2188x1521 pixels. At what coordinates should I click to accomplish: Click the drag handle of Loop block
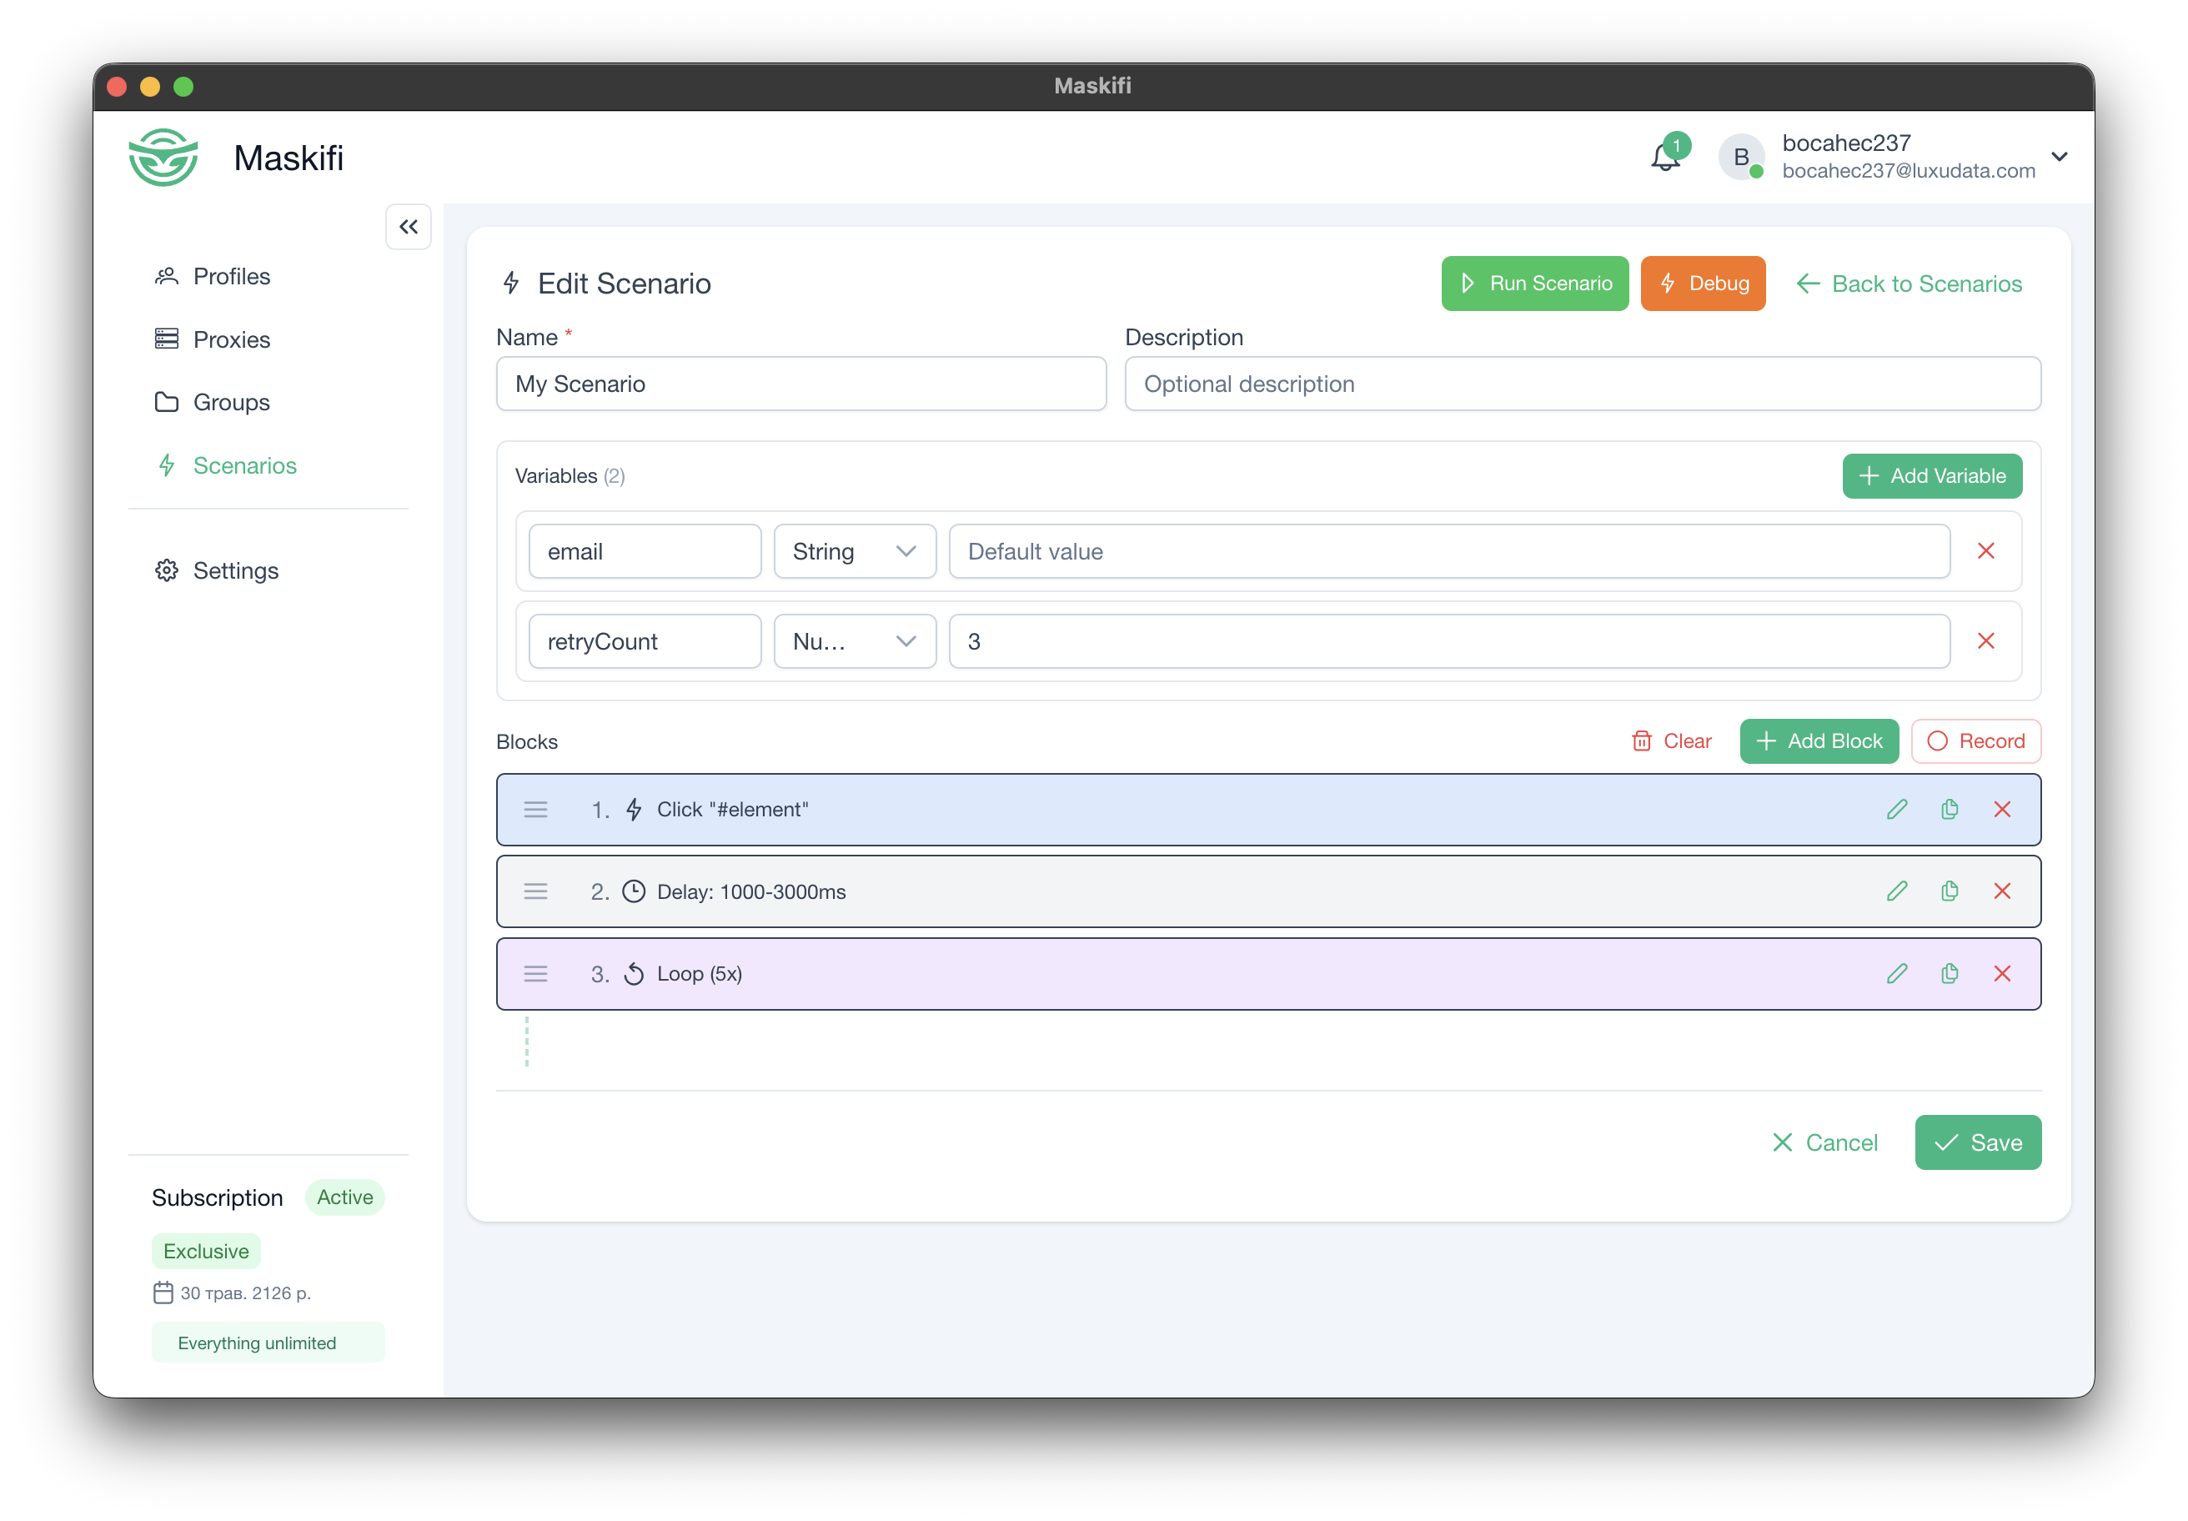[535, 973]
